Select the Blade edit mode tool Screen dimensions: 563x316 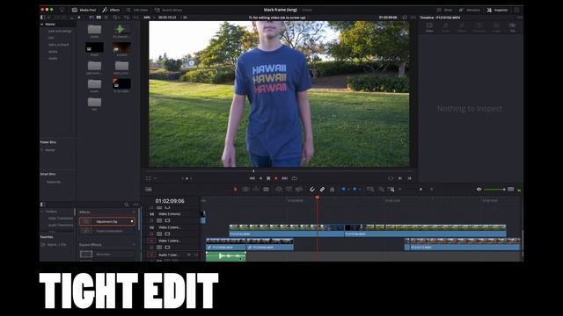266,190
